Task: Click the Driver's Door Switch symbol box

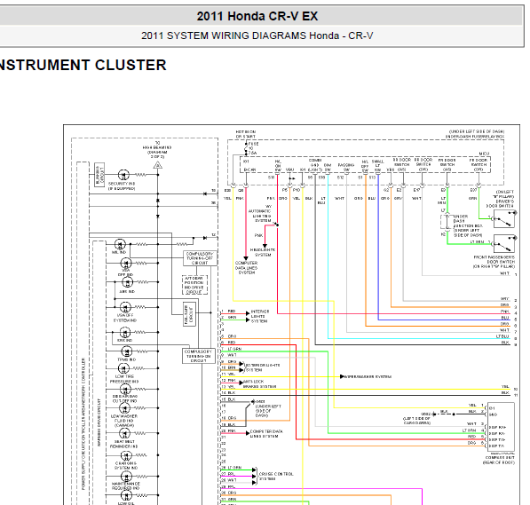Action: pos(504,219)
